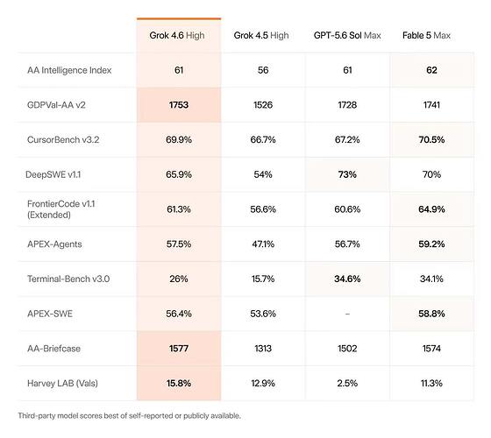Select the Fable 5 Max column header
Image resolution: width=491 pixels, height=438 pixels.
tap(426, 35)
